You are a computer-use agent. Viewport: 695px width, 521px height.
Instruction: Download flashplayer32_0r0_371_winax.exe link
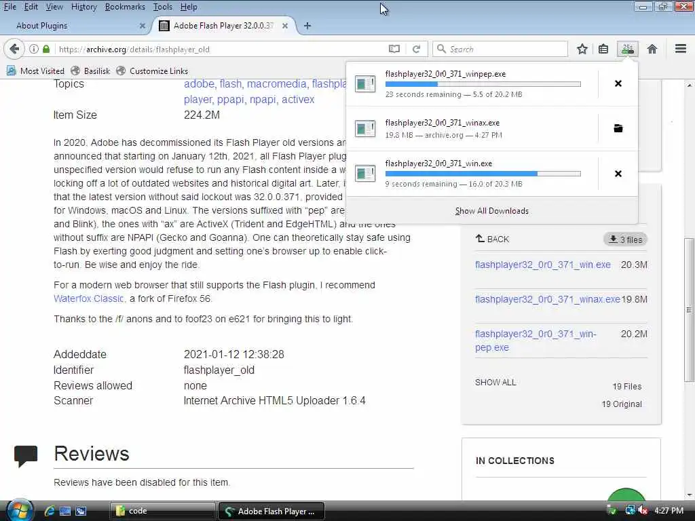point(548,299)
